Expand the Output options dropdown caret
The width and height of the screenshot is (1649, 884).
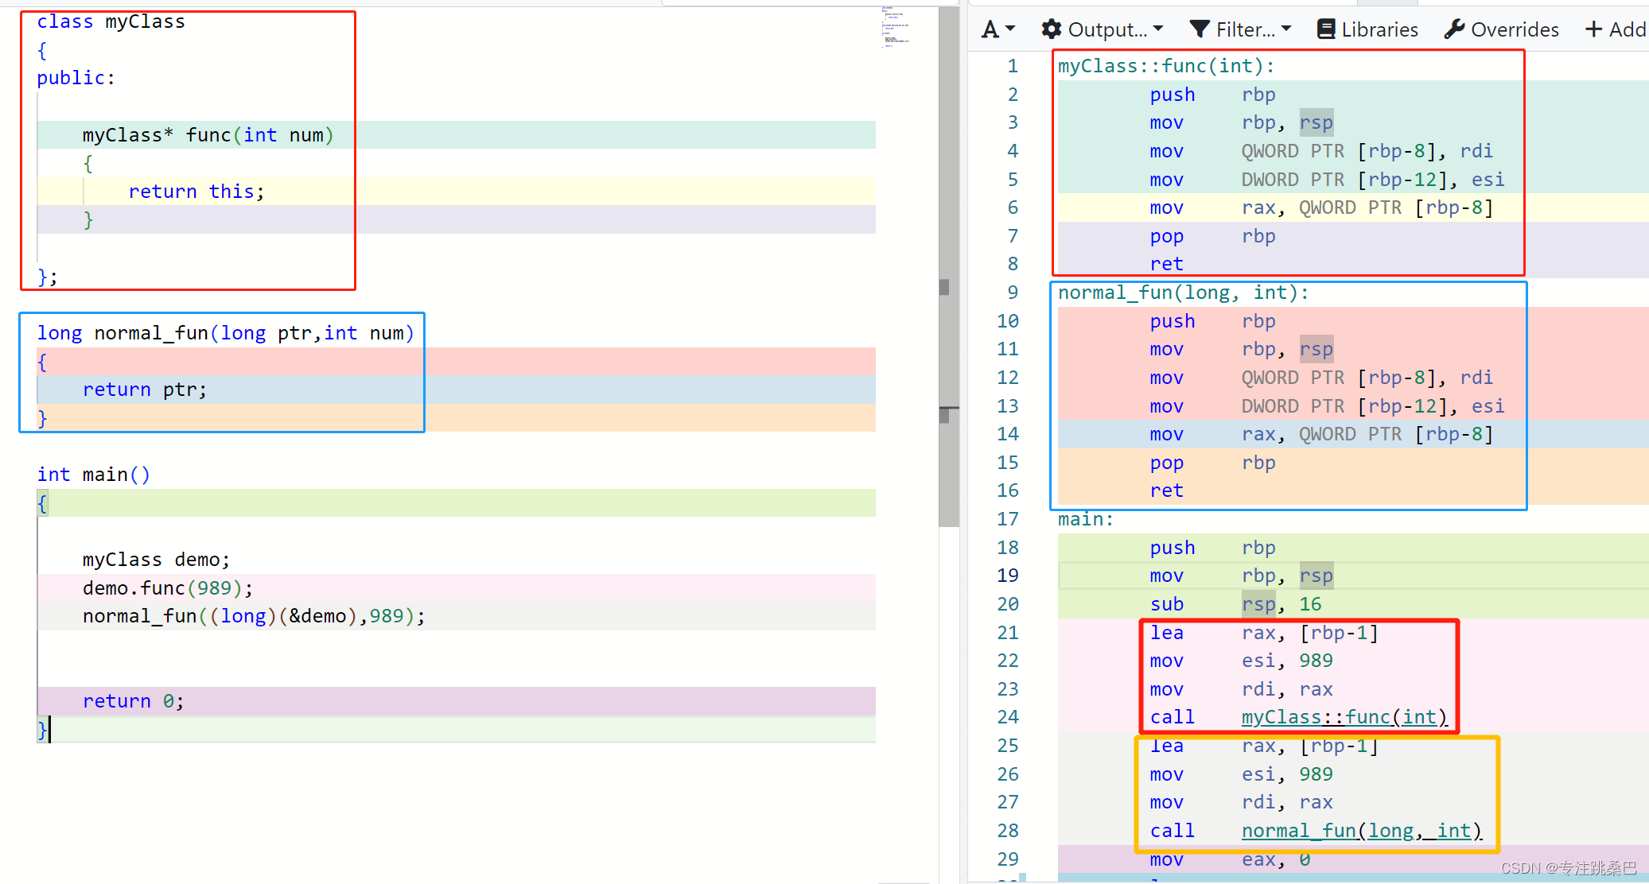coord(1158,29)
